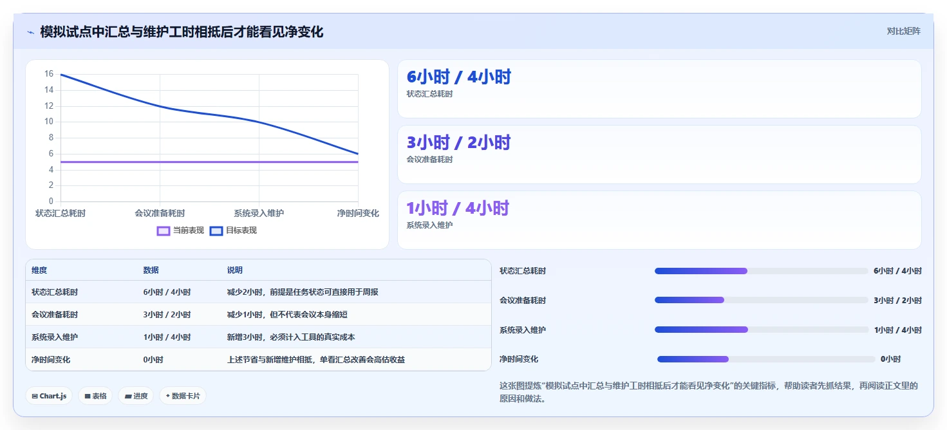
Task: Click the 说明 table column header
Action: pyautogui.click(x=235, y=270)
